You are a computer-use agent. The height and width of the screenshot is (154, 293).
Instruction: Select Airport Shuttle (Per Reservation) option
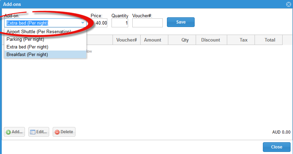pyautogui.click(x=39, y=31)
